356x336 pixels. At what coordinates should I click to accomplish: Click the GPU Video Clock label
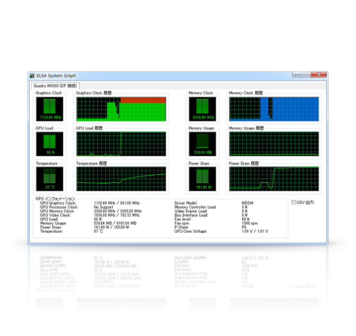[x=55, y=215]
